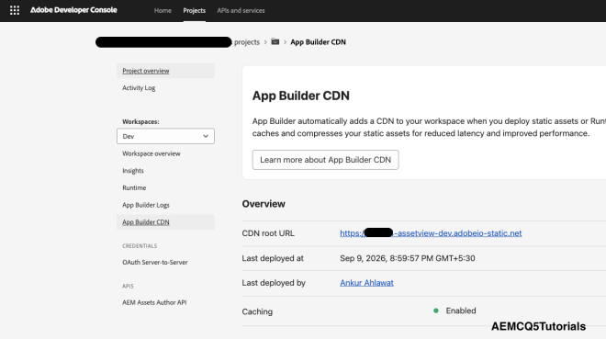
Task: Open Insights in the sidebar
Action: click(133, 171)
